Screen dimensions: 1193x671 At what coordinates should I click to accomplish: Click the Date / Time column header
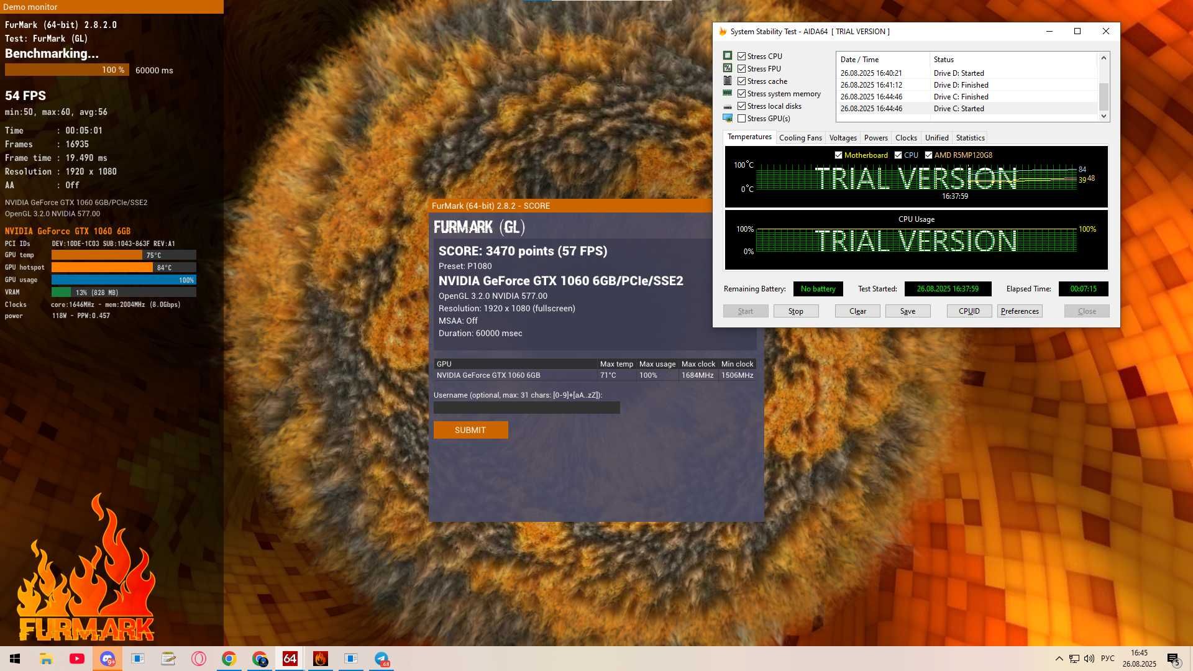(x=882, y=60)
